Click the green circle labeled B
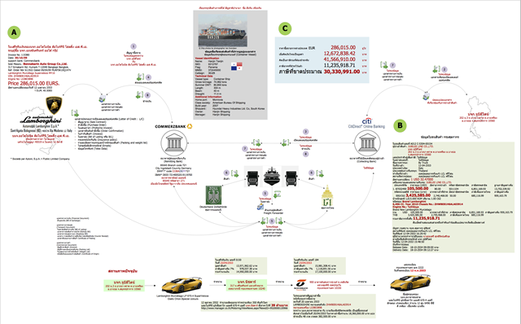521x324 pixels. click(x=400, y=125)
